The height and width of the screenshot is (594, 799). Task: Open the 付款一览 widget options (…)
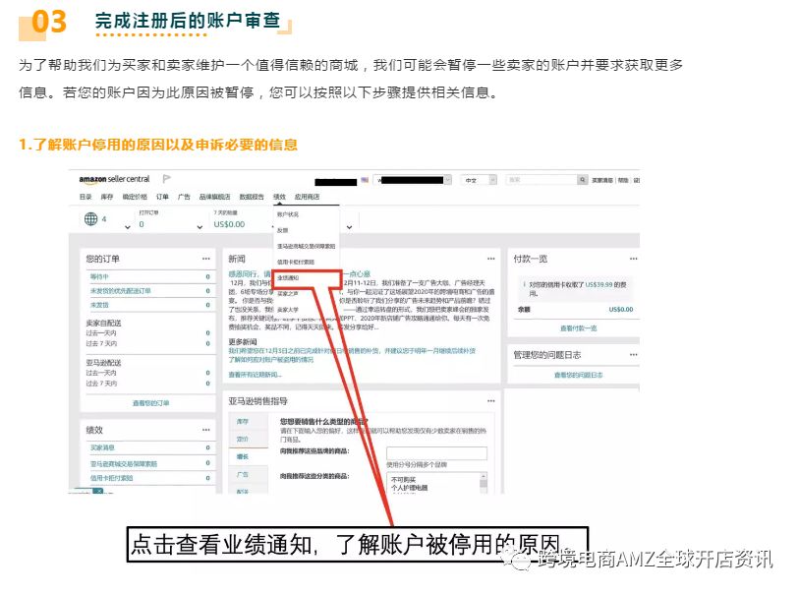633,259
